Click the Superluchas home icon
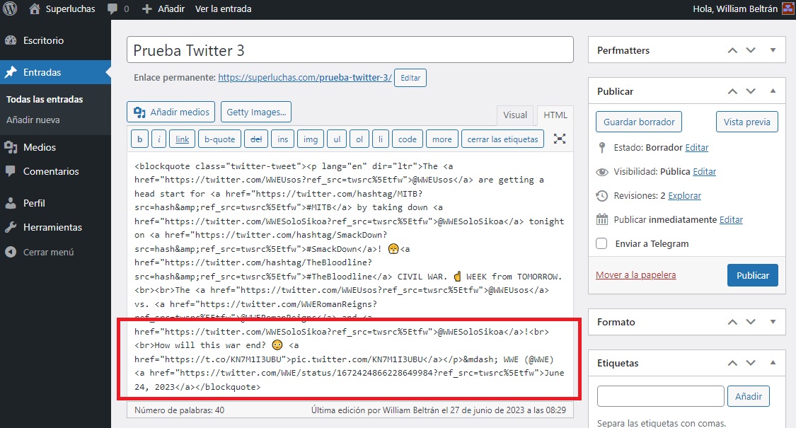This screenshot has height=428, width=796. click(x=35, y=8)
